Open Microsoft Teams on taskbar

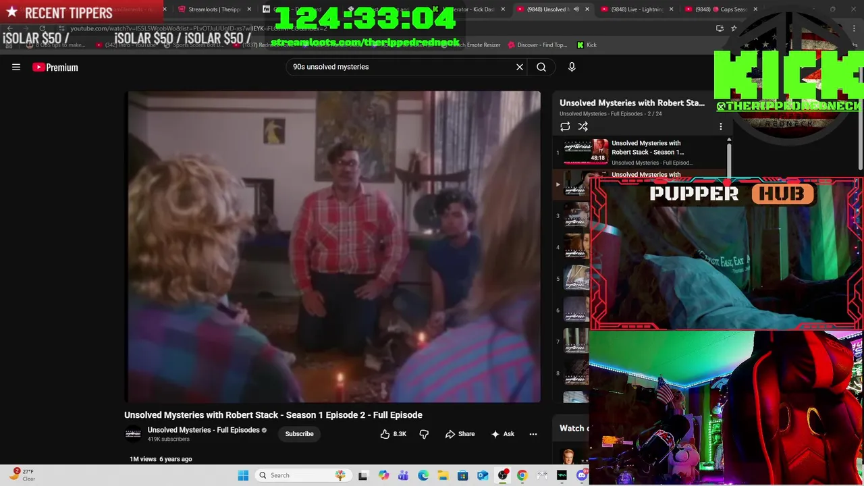click(x=403, y=475)
